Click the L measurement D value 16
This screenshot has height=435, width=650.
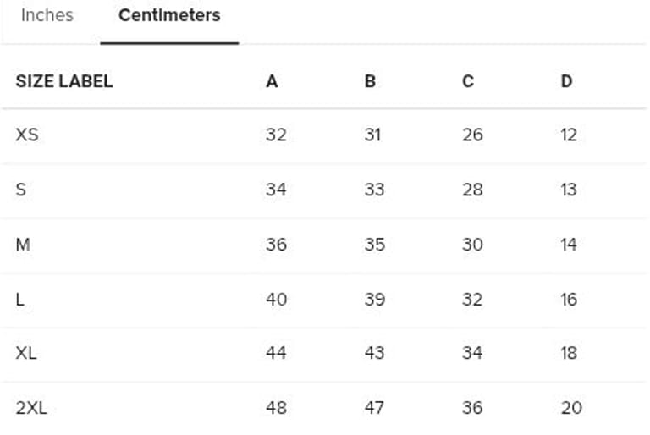[x=569, y=299]
